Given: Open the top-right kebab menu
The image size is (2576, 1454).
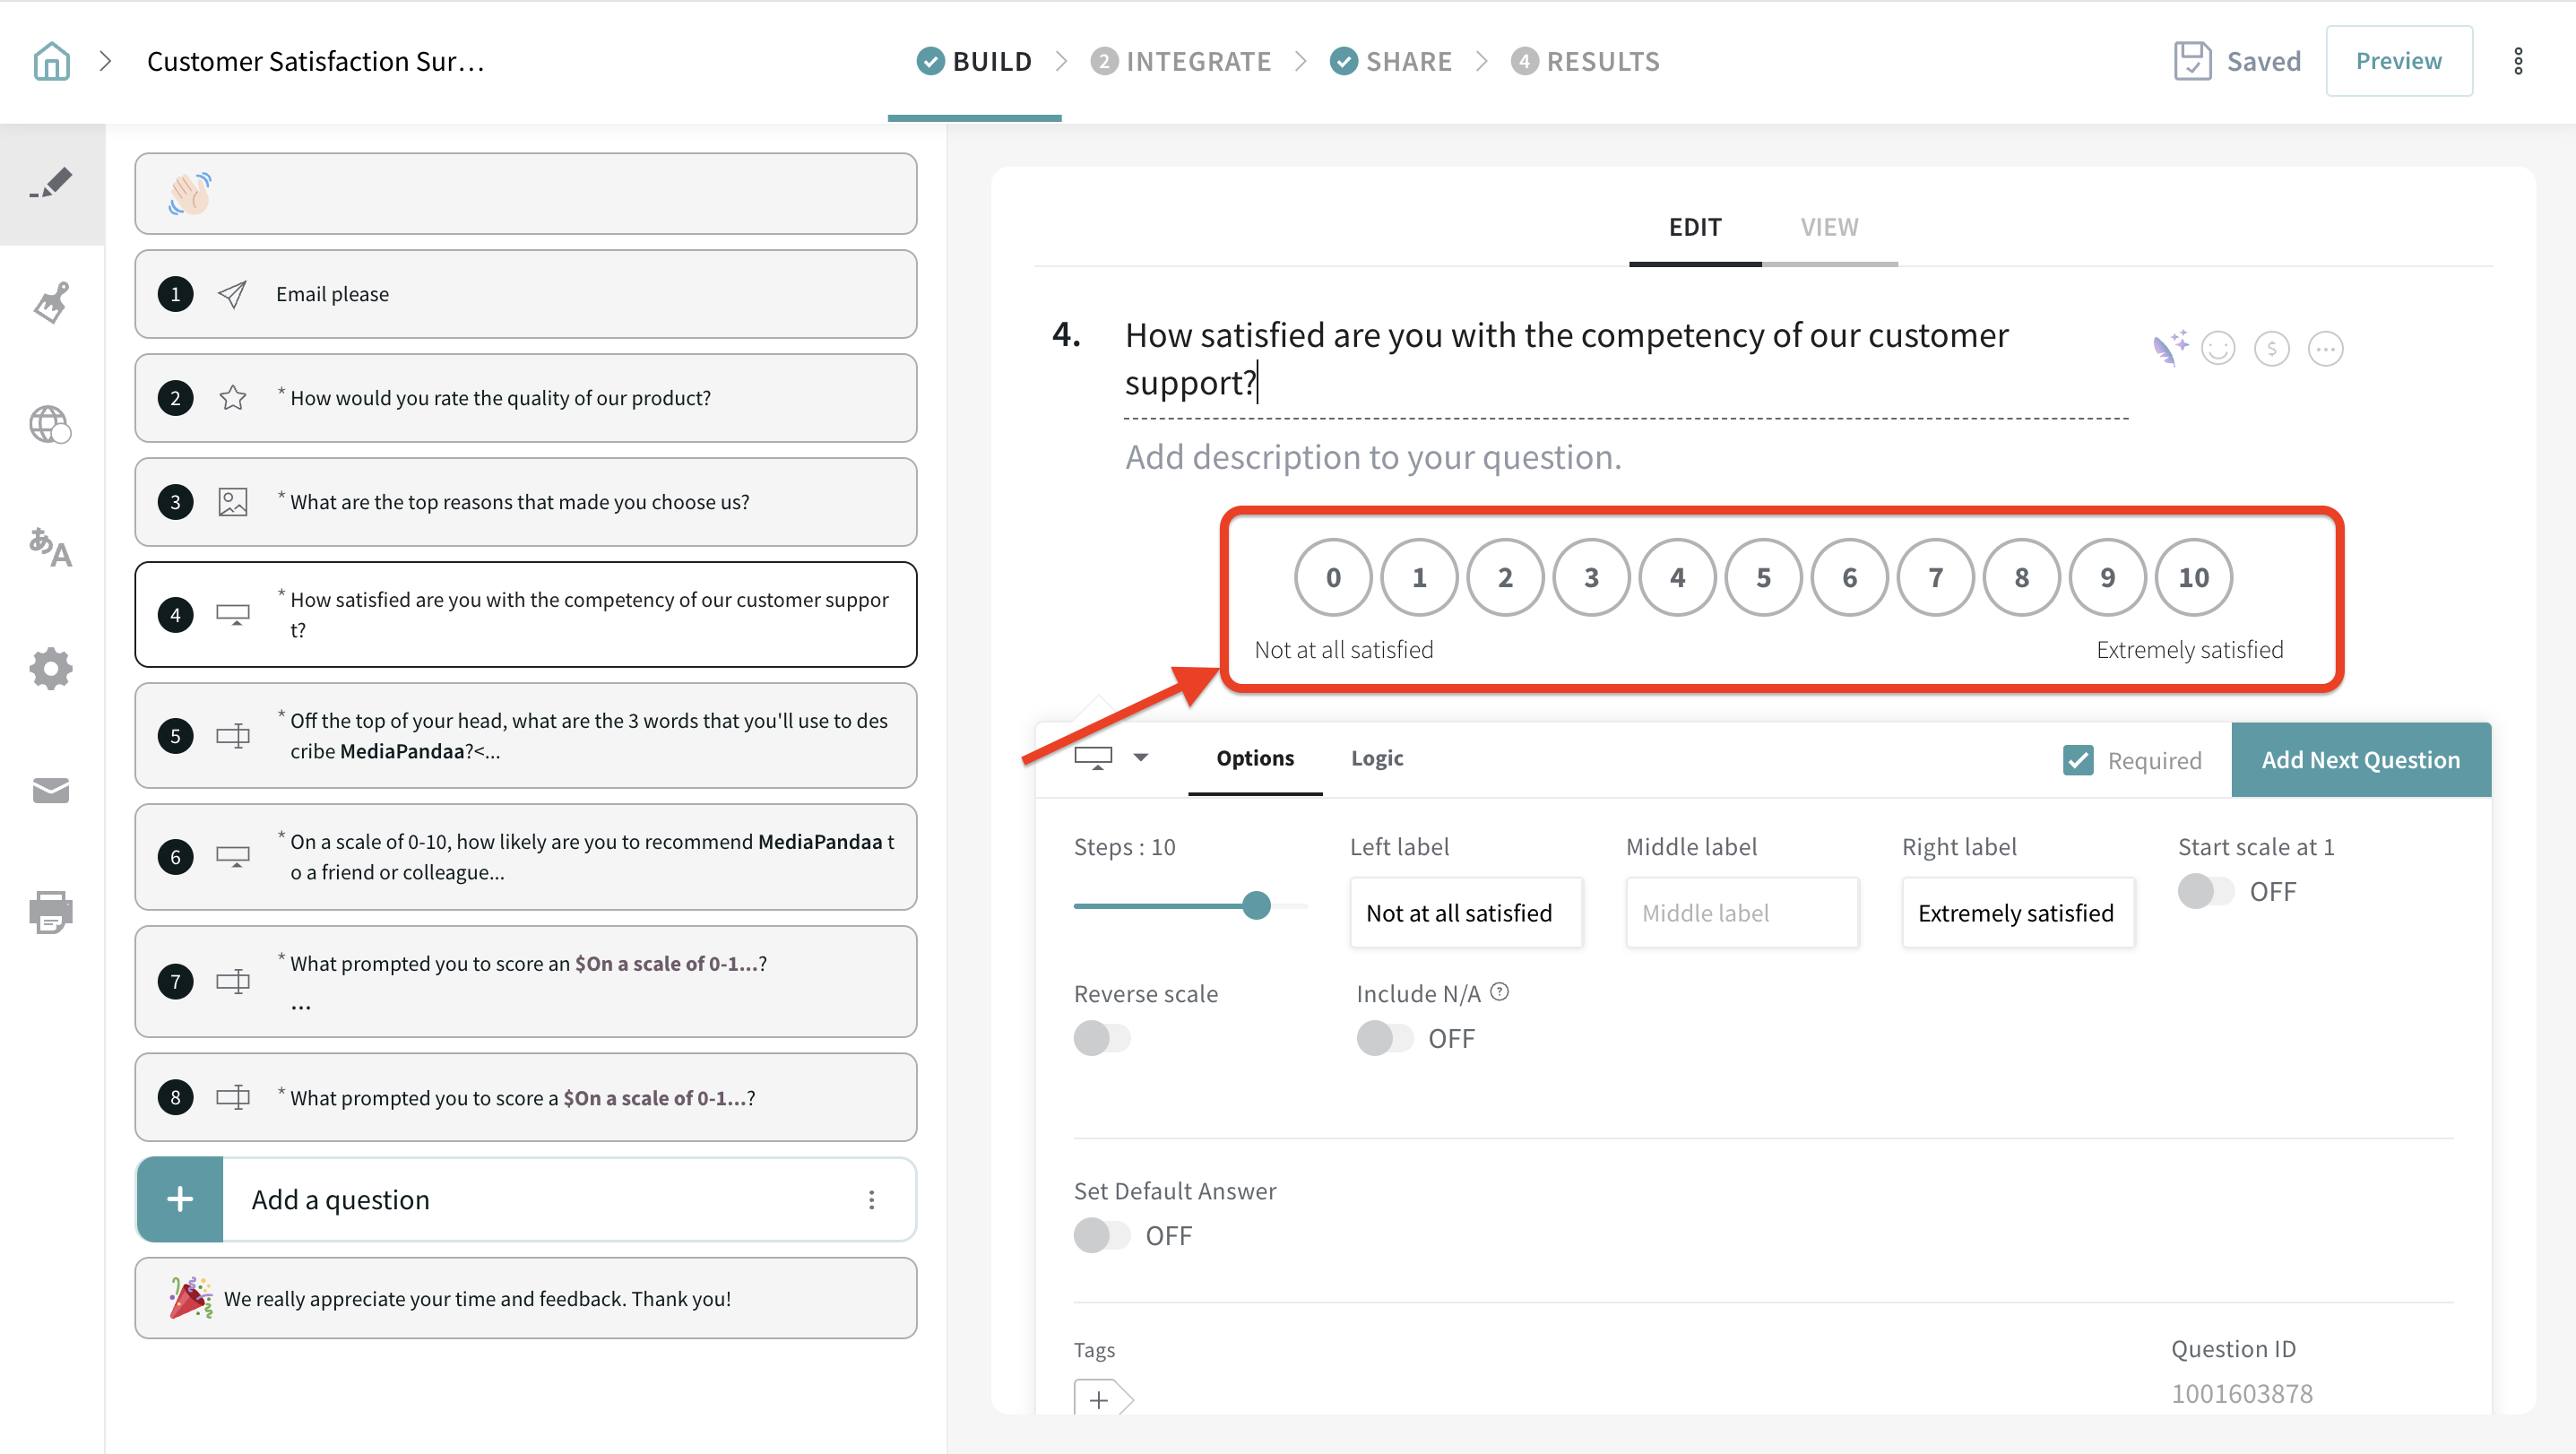Looking at the screenshot, I should click(x=2518, y=61).
